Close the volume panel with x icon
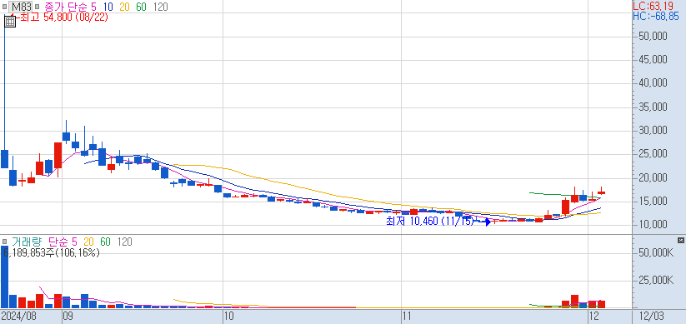 point(680,240)
